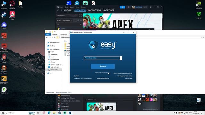Open Steam account name dropdown
This screenshot has height=115, width=205.
pyautogui.click(x=141, y=7)
